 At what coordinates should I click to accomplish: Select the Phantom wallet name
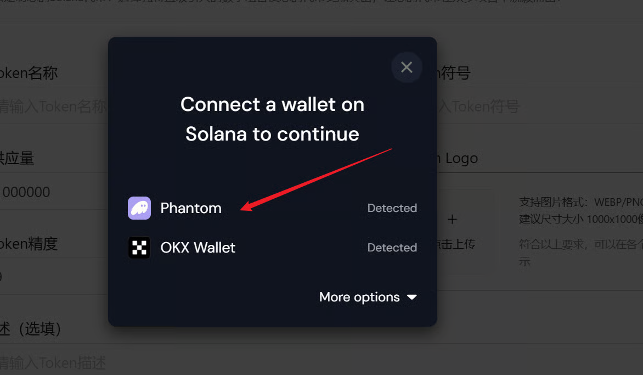pyautogui.click(x=191, y=208)
